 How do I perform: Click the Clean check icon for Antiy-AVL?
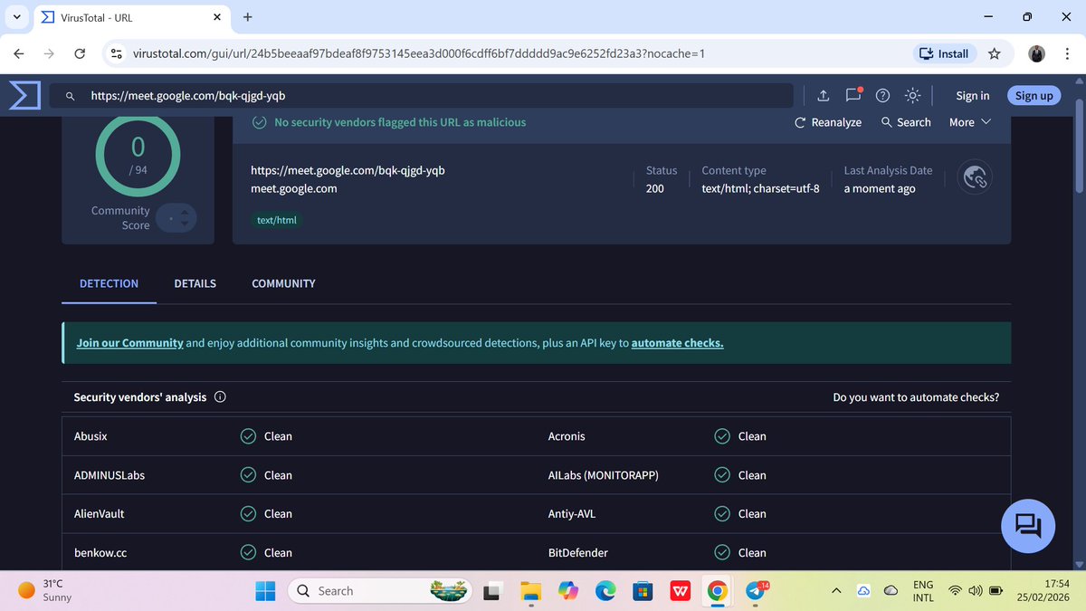(722, 513)
